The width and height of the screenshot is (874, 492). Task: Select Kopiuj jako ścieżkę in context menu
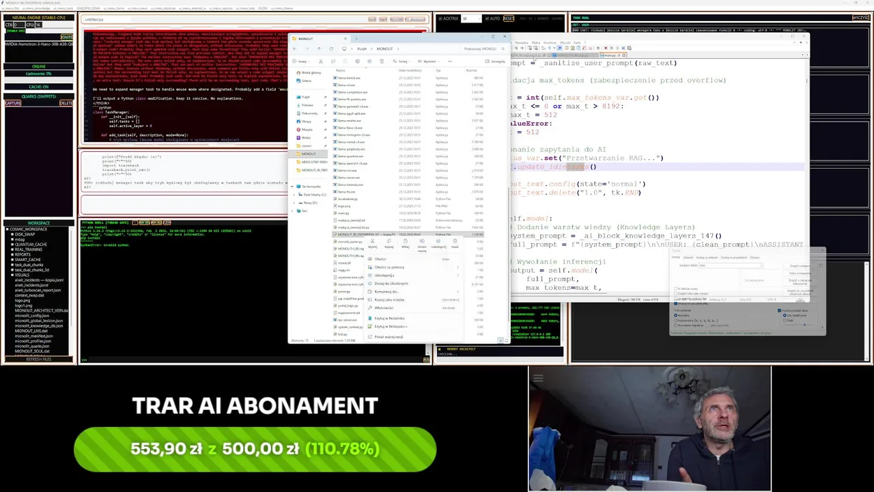coord(414,300)
